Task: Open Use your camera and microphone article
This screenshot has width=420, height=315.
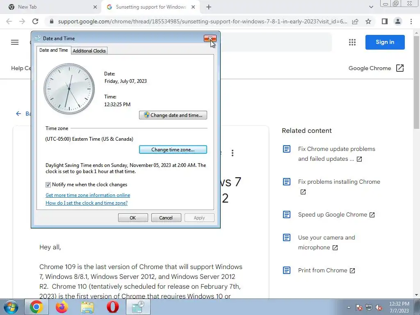Action: [326, 242]
